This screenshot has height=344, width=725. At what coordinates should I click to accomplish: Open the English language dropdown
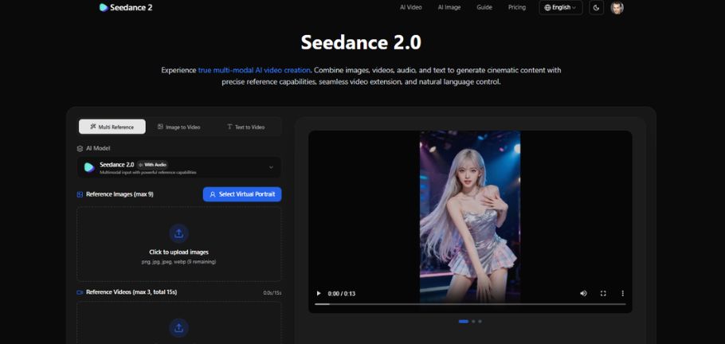point(560,7)
